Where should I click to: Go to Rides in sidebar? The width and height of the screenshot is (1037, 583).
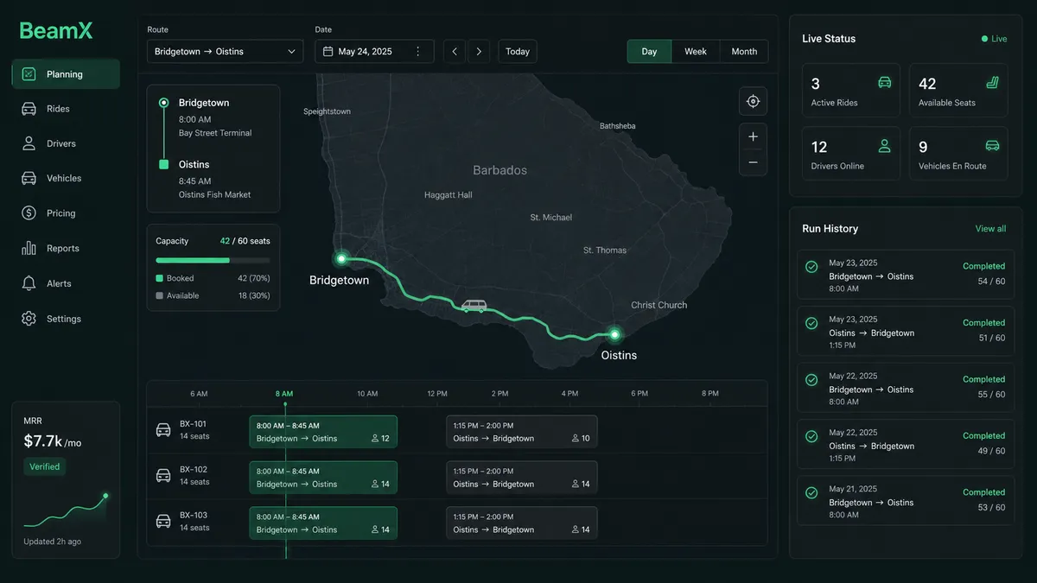[x=66, y=109]
